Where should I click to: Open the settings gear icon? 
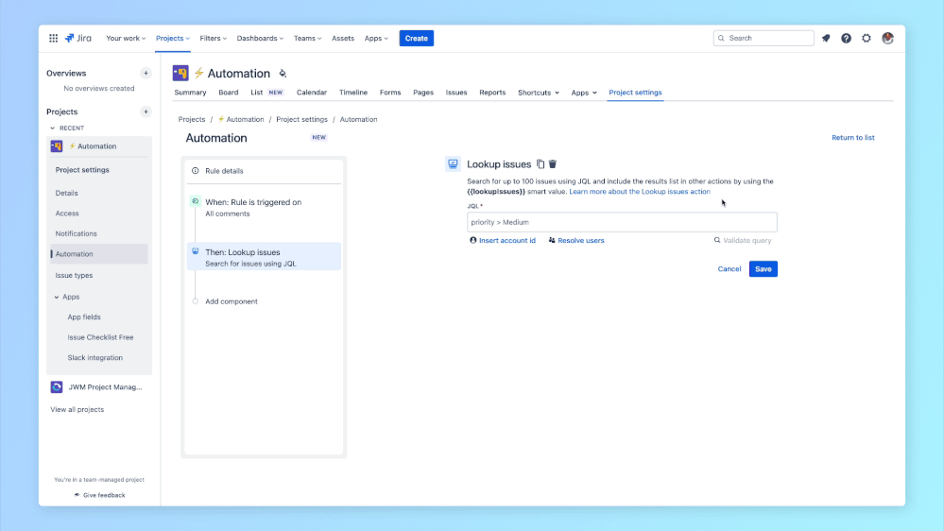click(867, 38)
